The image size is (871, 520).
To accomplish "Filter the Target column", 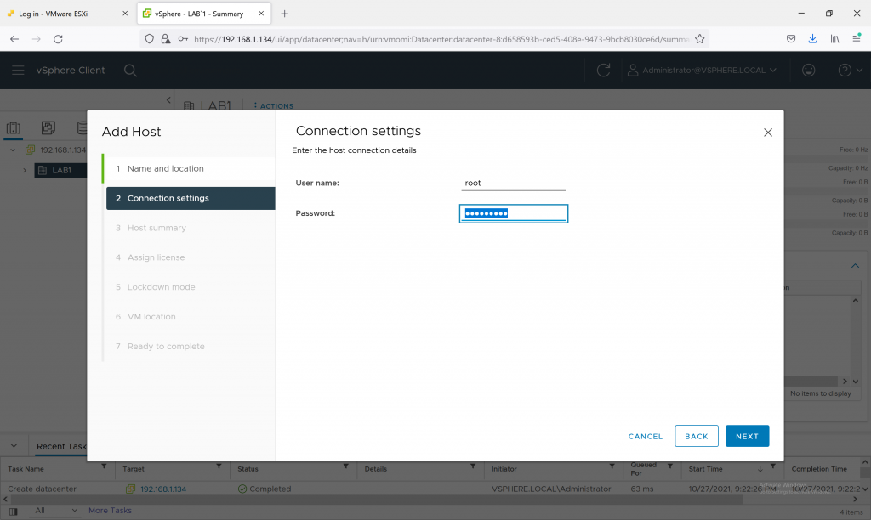I will [219, 466].
